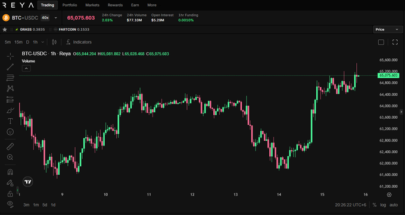Screen dimensions: 405x215
Task: Select the brush drawing tool
Action: [10, 110]
